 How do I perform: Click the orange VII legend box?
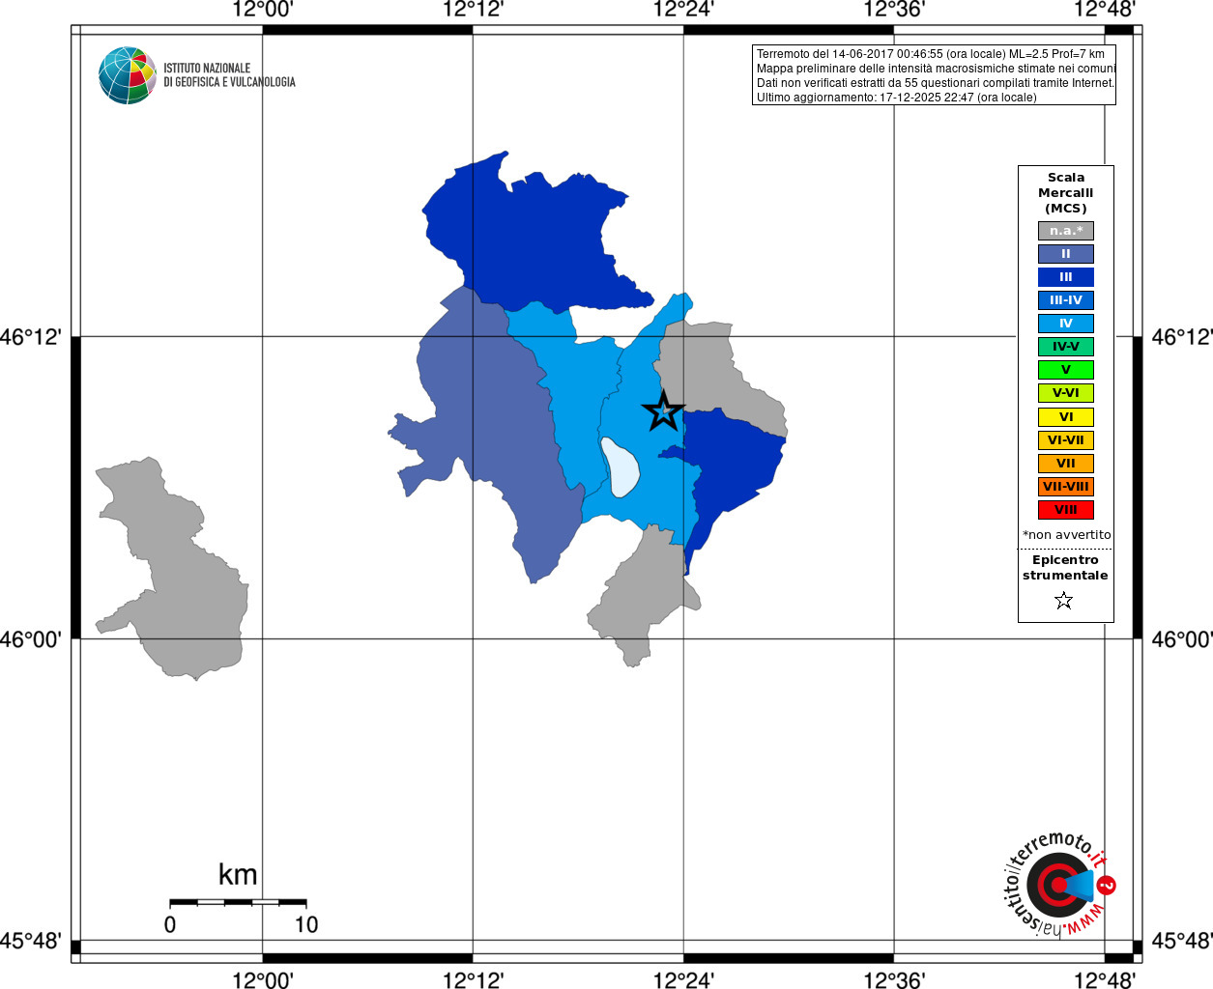pyautogui.click(x=1066, y=464)
